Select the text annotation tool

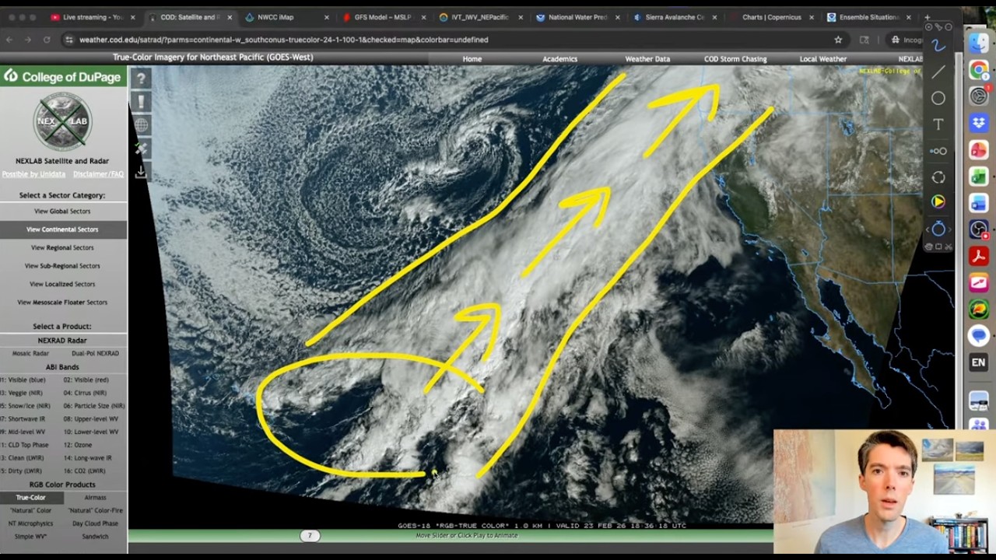(938, 124)
